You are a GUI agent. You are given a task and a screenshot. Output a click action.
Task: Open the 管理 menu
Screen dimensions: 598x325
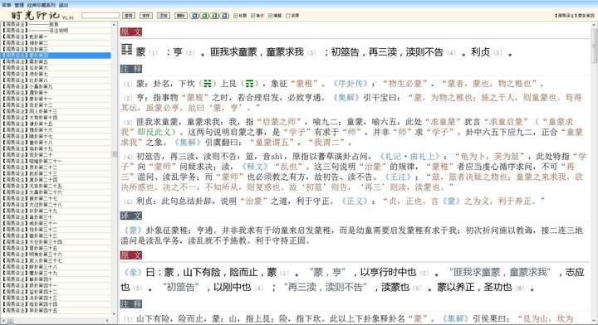(19, 5)
